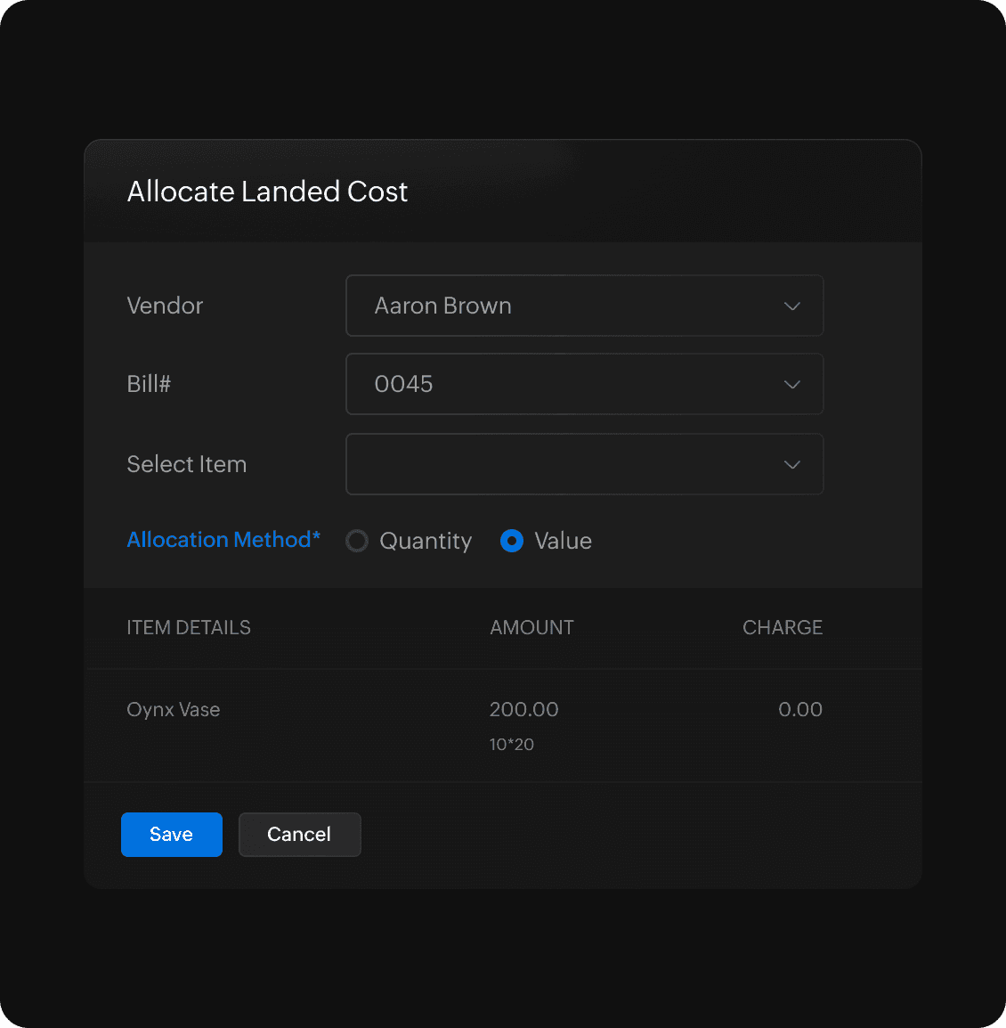Screen dimensions: 1006x1028
Task: Click the ITEM DETAILS column header
Action: [x=189, y=627]
